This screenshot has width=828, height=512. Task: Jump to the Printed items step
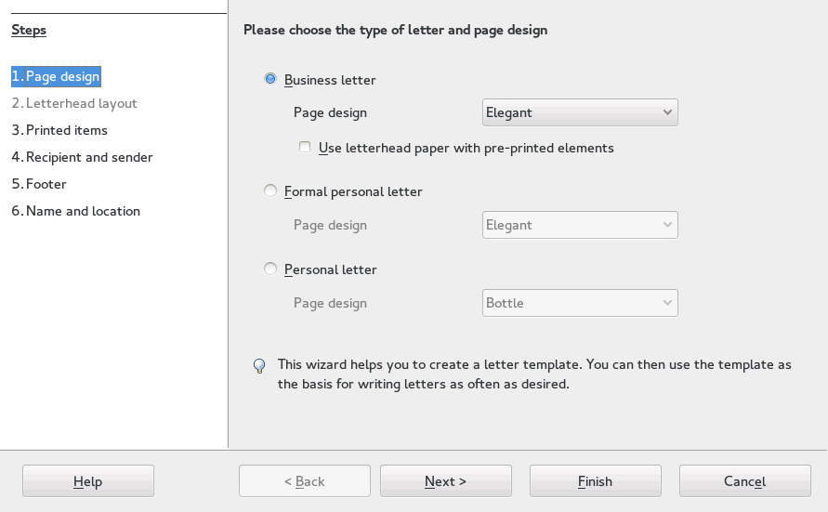[59, 130]
